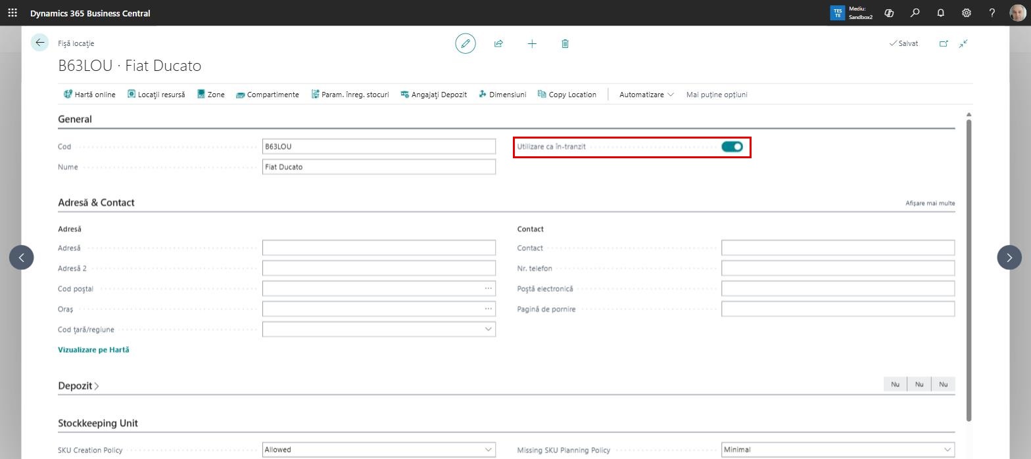1031x459 pixels.
Task: Open page in new window icon
Action: click(x=944, y=43)
